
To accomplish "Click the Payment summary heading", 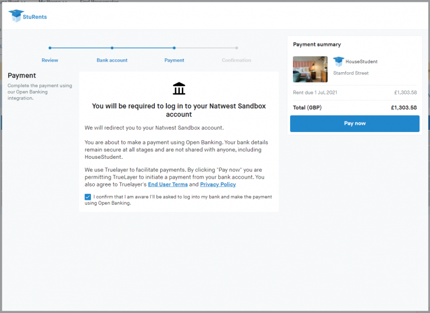I will coord(317,44).
